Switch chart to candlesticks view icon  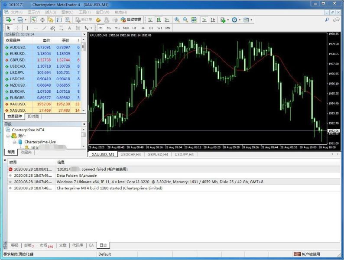tap(159, 20)
